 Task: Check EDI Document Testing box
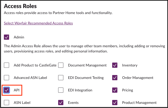(61, 78)
